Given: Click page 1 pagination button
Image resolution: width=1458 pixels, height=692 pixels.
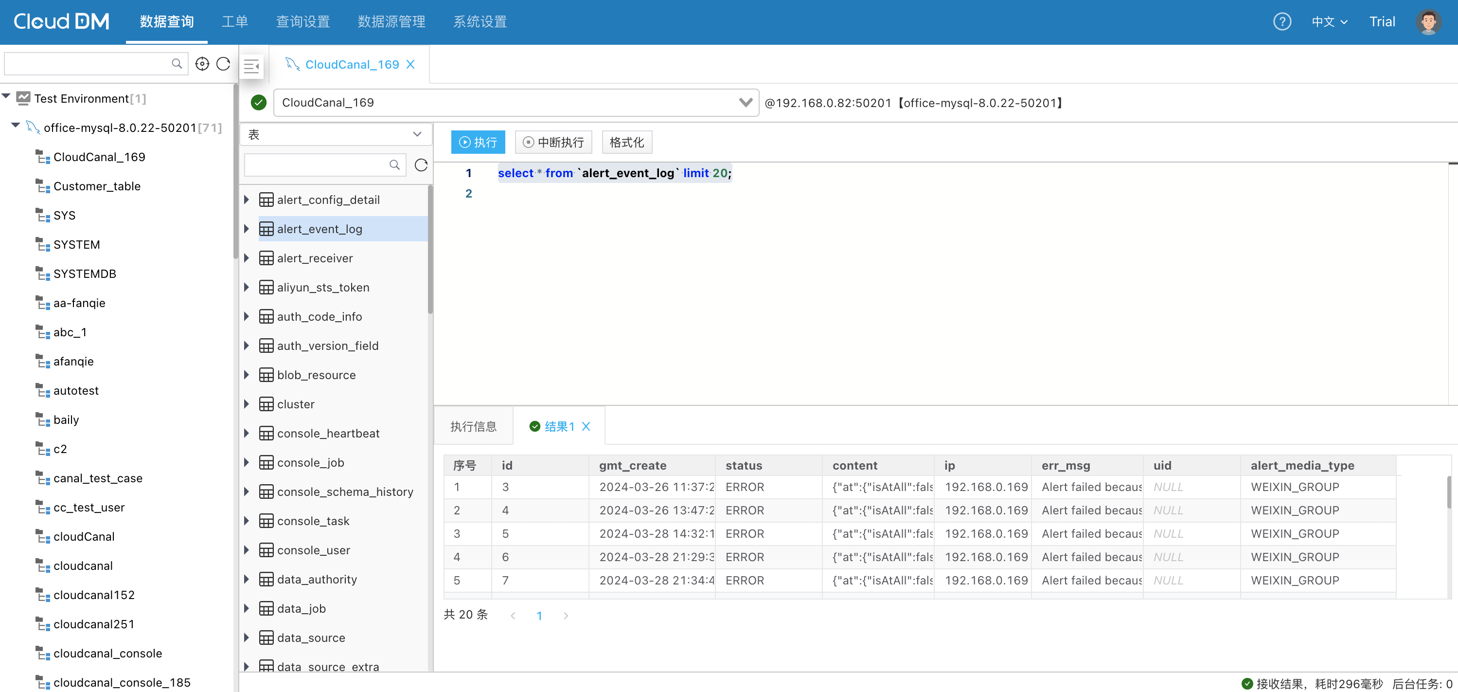Looking at the screenshot, I should [539, 615].
